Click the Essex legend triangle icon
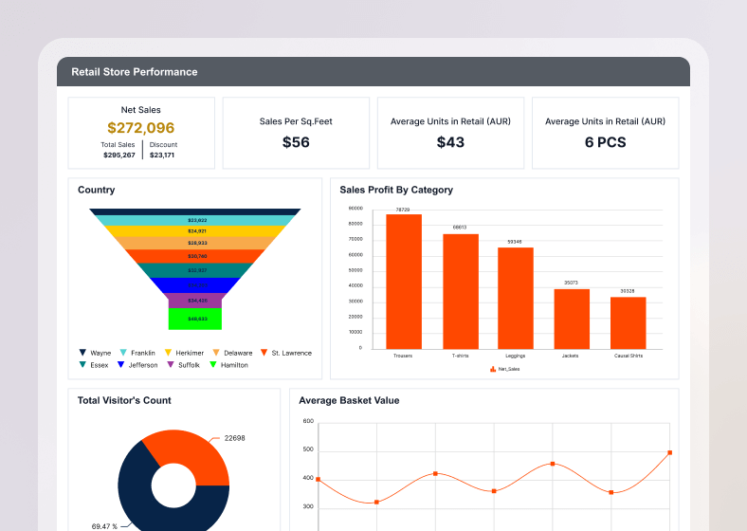This screenshot has width=747, height=531. click(82, 364)
